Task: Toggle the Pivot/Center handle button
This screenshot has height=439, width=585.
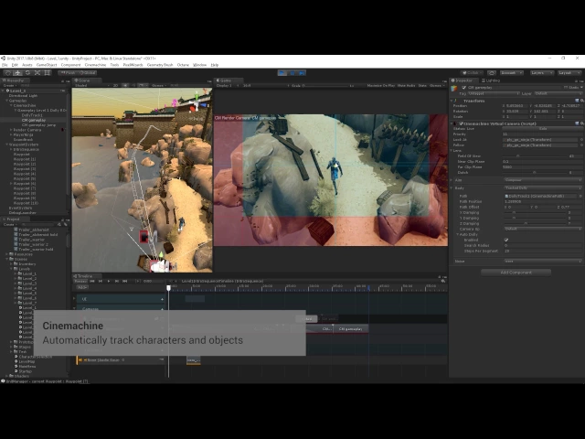Action: [x=68, y=73]
